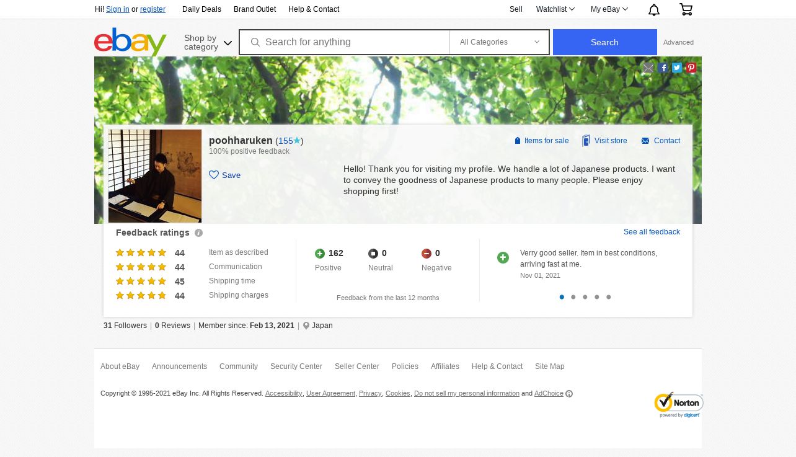Open Affiliates footer link
796x457 pixels.
(x=445, y=366)
